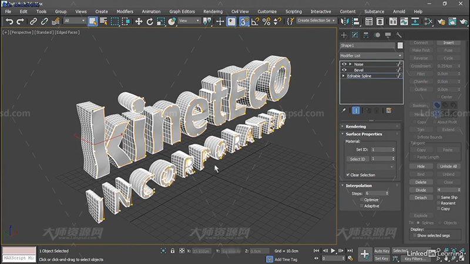
Task: Click the Bind to Space Warp icon
Action: click(x=55, y=21)
